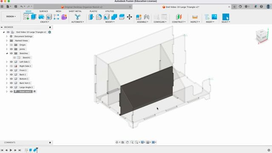Open the INSPECT panel menu
Screen dimensions: 272x153
(x=195, y=22)
